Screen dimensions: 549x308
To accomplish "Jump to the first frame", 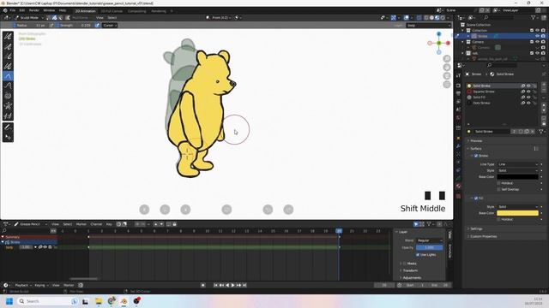I will [215, 285].
